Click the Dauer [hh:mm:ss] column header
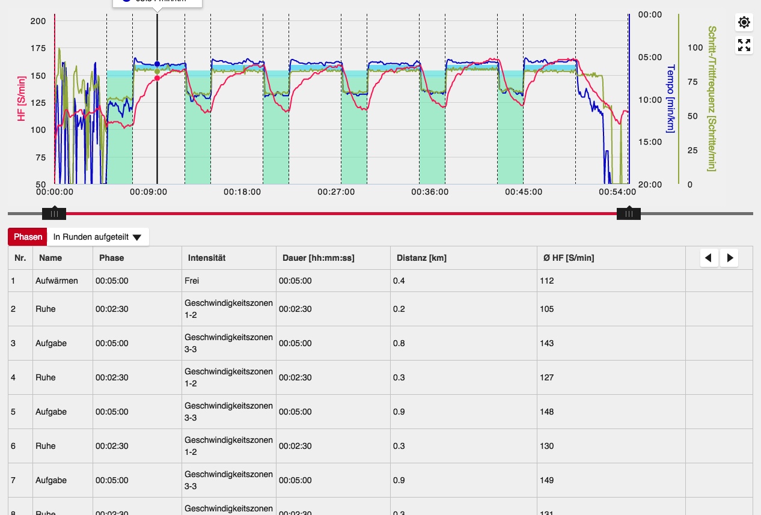Image resolution: width=761 pixels, height=515 pixels. pyautogui.click(x=318, y=258)
